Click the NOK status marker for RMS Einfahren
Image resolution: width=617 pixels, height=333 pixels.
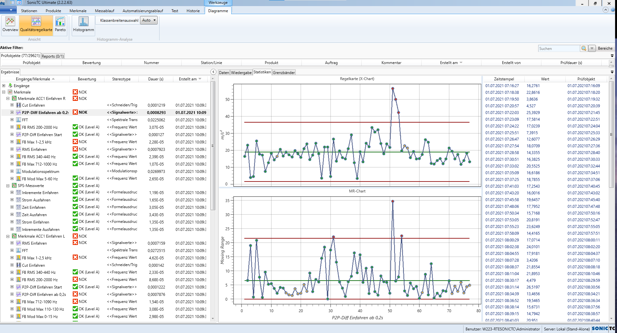75,149
